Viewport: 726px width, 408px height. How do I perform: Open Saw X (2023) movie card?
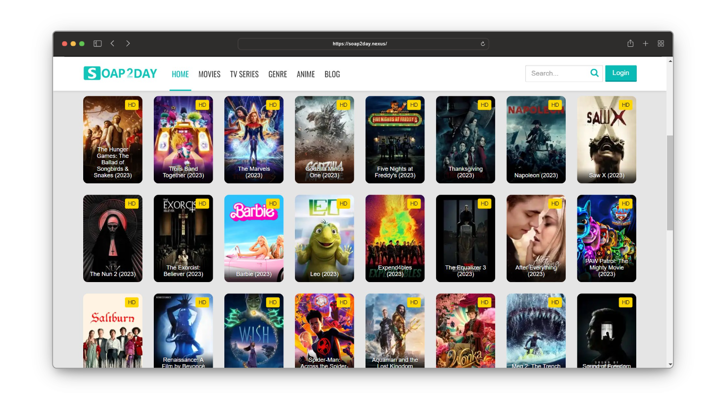click(x=607, y=140)
